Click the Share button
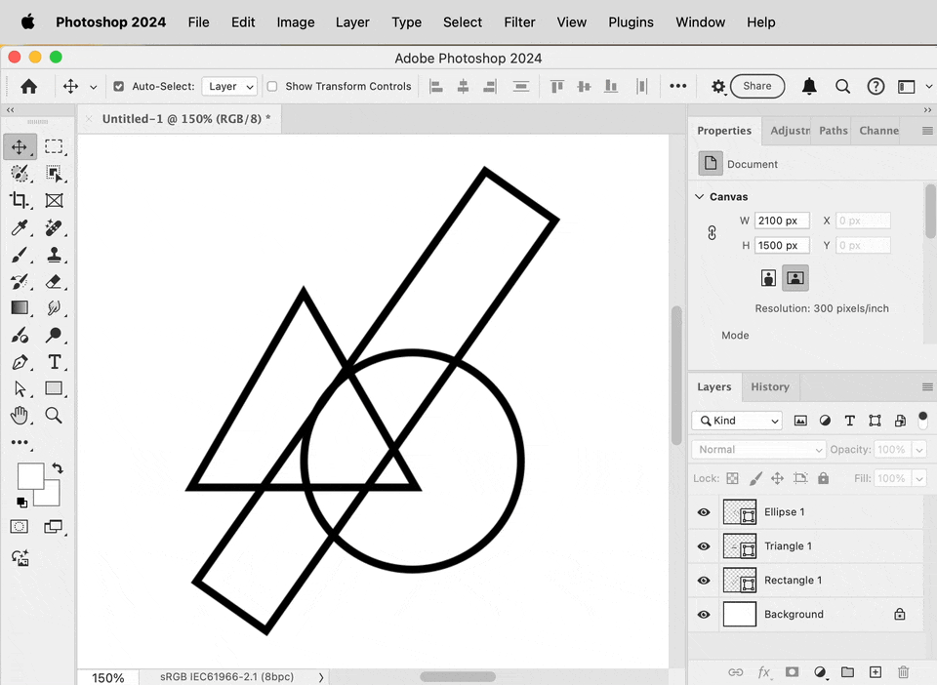This screenshot has width=937, height=685. (x=757, y=86)
